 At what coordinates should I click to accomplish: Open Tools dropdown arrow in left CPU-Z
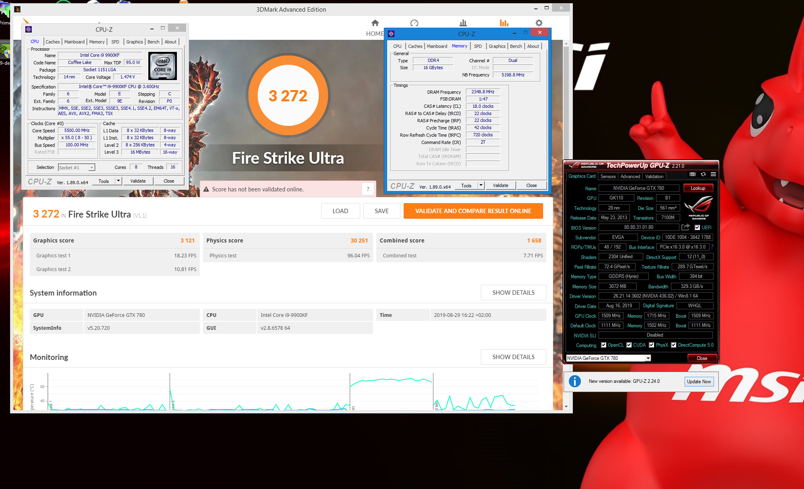[x=118, y=181]
